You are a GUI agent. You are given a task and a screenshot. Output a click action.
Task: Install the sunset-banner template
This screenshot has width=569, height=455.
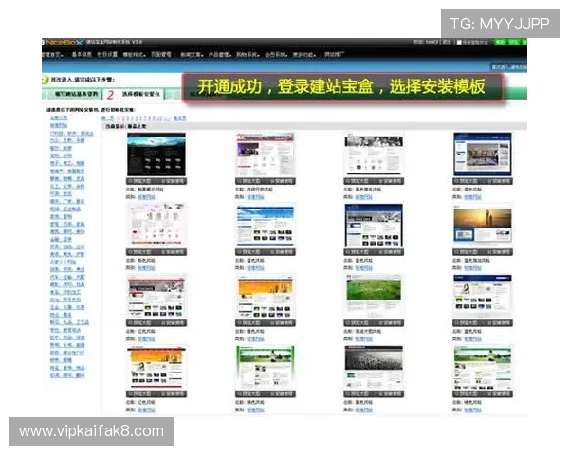coord(500,252)
